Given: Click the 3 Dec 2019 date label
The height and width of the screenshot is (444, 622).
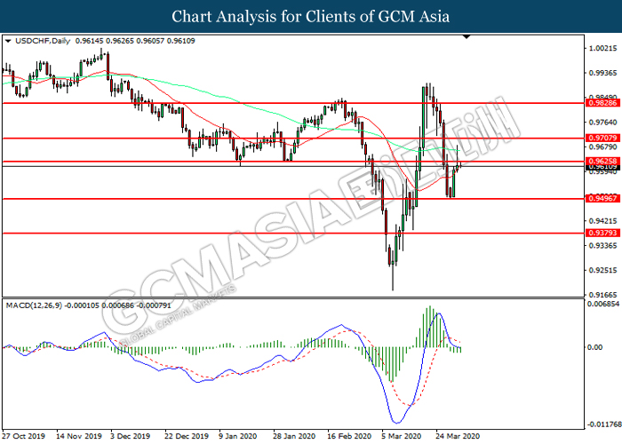Looking at the screenshot, I should click(x=131, y=436).
